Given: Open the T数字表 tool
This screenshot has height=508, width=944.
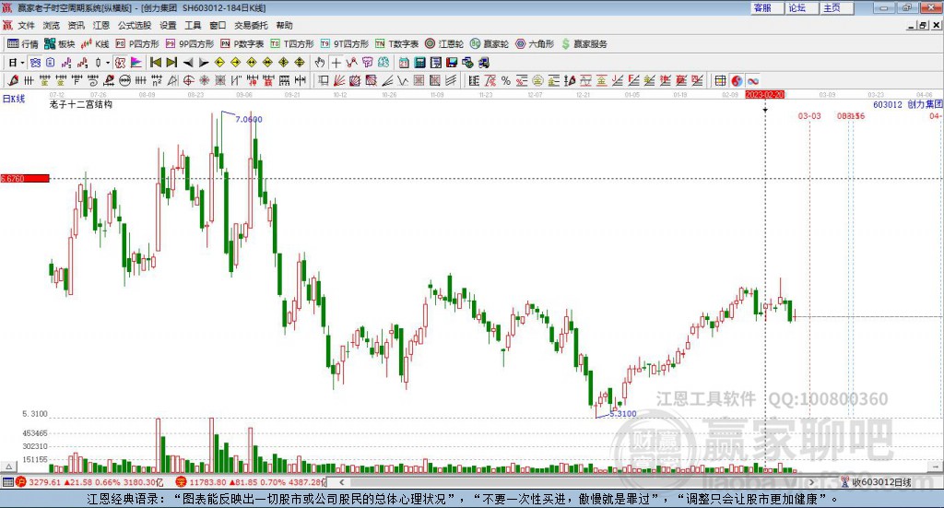Looking at the screenshot, I should point(396,44).
